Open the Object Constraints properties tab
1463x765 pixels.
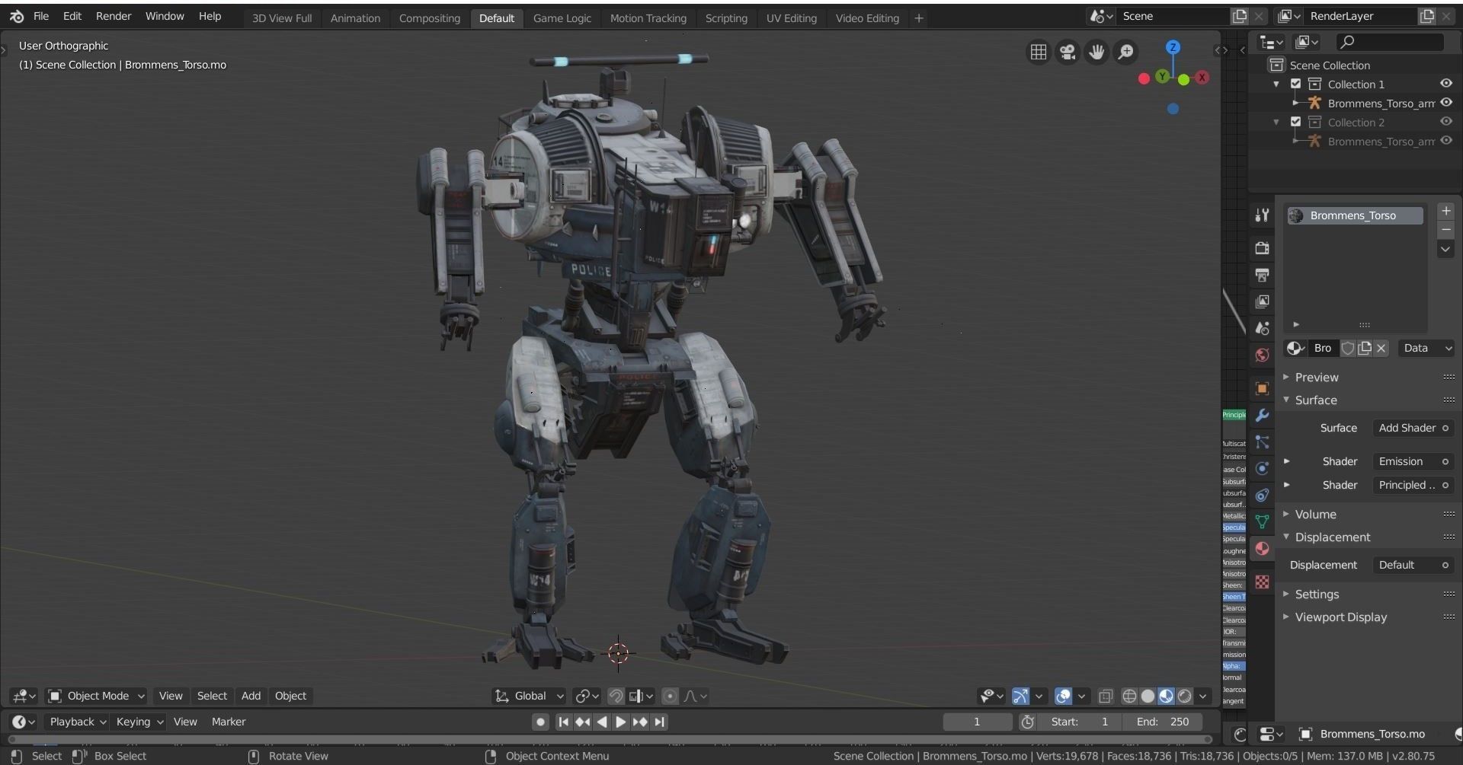click(x=1262, y=495)
